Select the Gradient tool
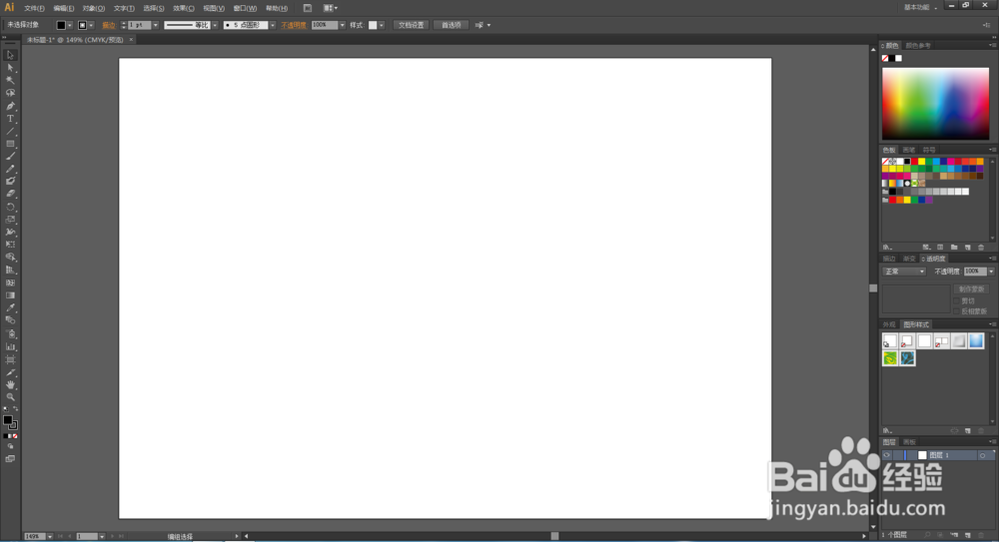The image size is (999, 542). pos(10,295)
